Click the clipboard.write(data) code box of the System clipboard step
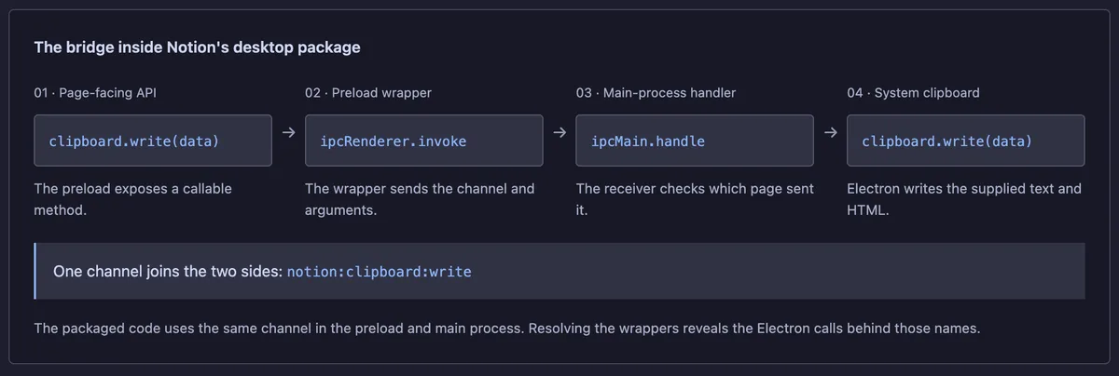The image size is (1119, 376). click(966, 141)
